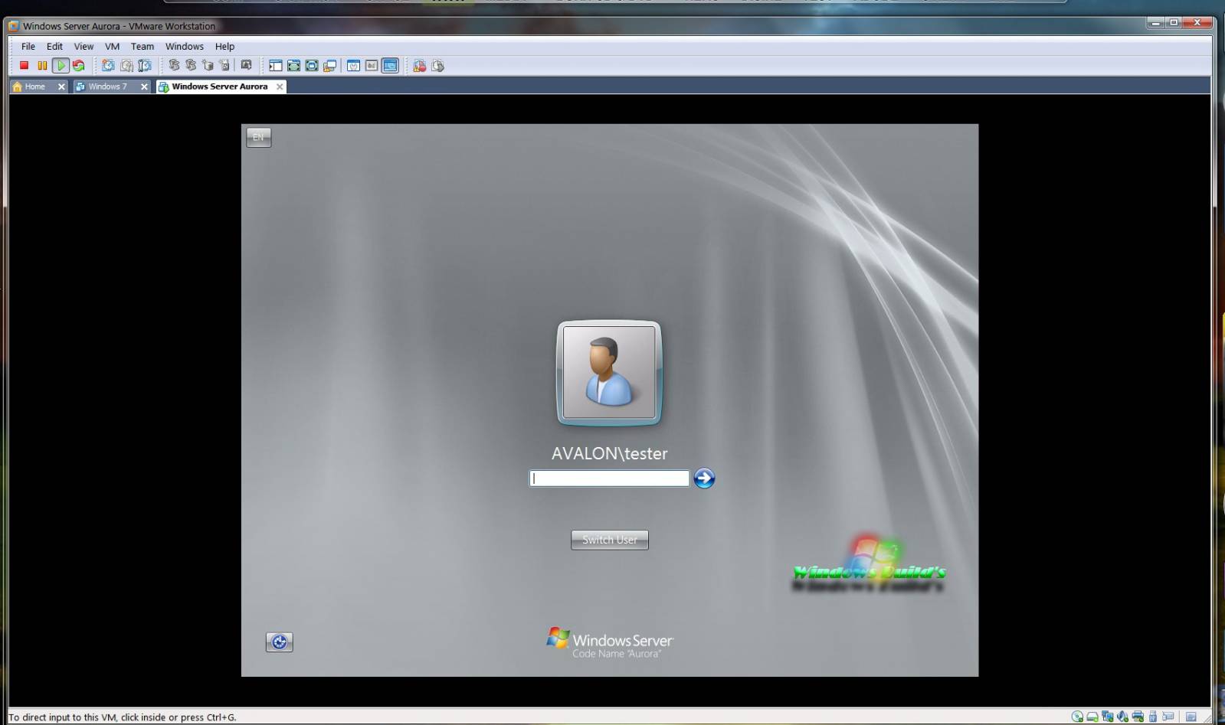Click the message log status bar icon

tap(1191, 717)
